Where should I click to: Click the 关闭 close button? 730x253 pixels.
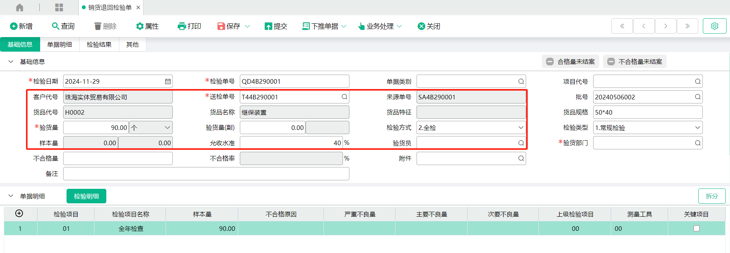pyautogui.click(x=429, y=26)
